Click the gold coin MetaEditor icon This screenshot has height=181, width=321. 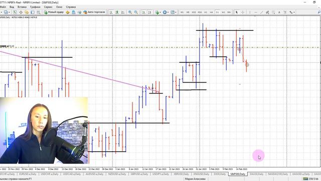[x=68, y=12]
